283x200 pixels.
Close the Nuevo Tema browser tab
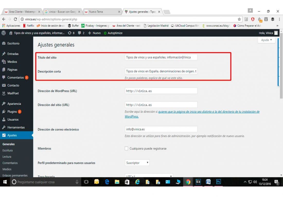[x=119, y=12]
